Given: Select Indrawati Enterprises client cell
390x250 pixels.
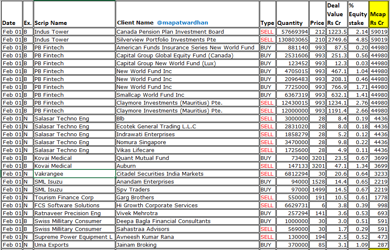Looking at the screenshot, I should pyautogui.click(x=188, y=134).
